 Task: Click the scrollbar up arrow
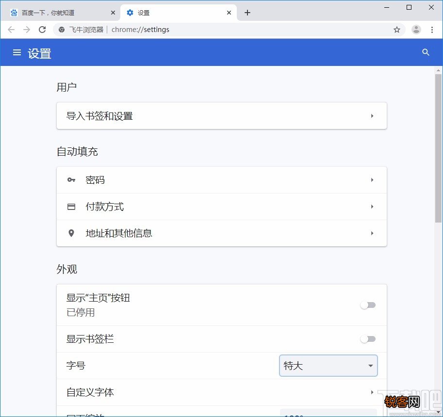click(438, 70)
